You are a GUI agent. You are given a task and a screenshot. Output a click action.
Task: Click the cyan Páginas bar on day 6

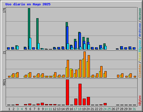click(30, 44)
